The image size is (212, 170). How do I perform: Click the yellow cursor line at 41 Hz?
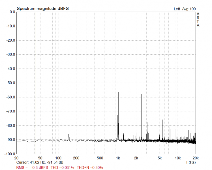pos(35,83)
